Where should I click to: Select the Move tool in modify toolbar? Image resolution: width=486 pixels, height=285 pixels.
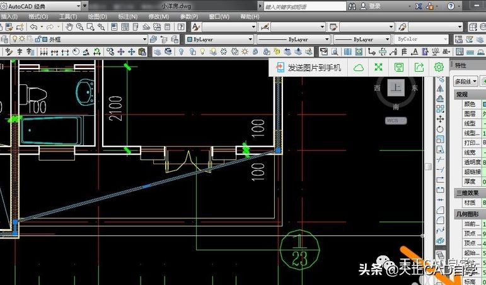tap(440, 119)
